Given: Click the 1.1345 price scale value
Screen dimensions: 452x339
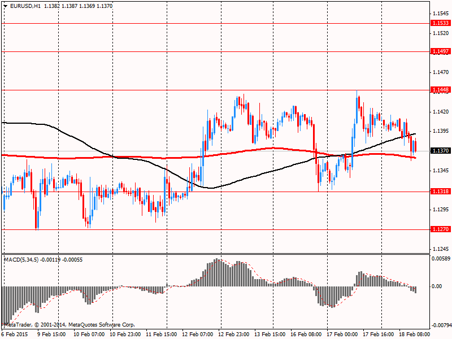Looking at the screenshot, I should [x=441, y=171].
